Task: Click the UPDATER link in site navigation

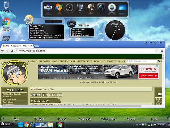Action: (x=45, y=61)
